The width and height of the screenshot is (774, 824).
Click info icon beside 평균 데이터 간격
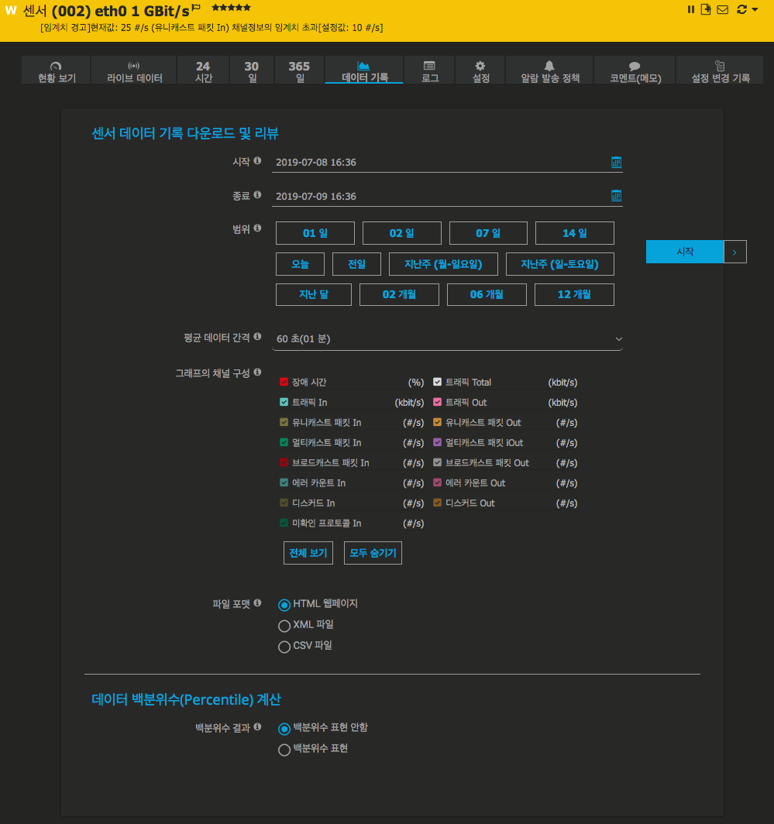pos(257,336)
